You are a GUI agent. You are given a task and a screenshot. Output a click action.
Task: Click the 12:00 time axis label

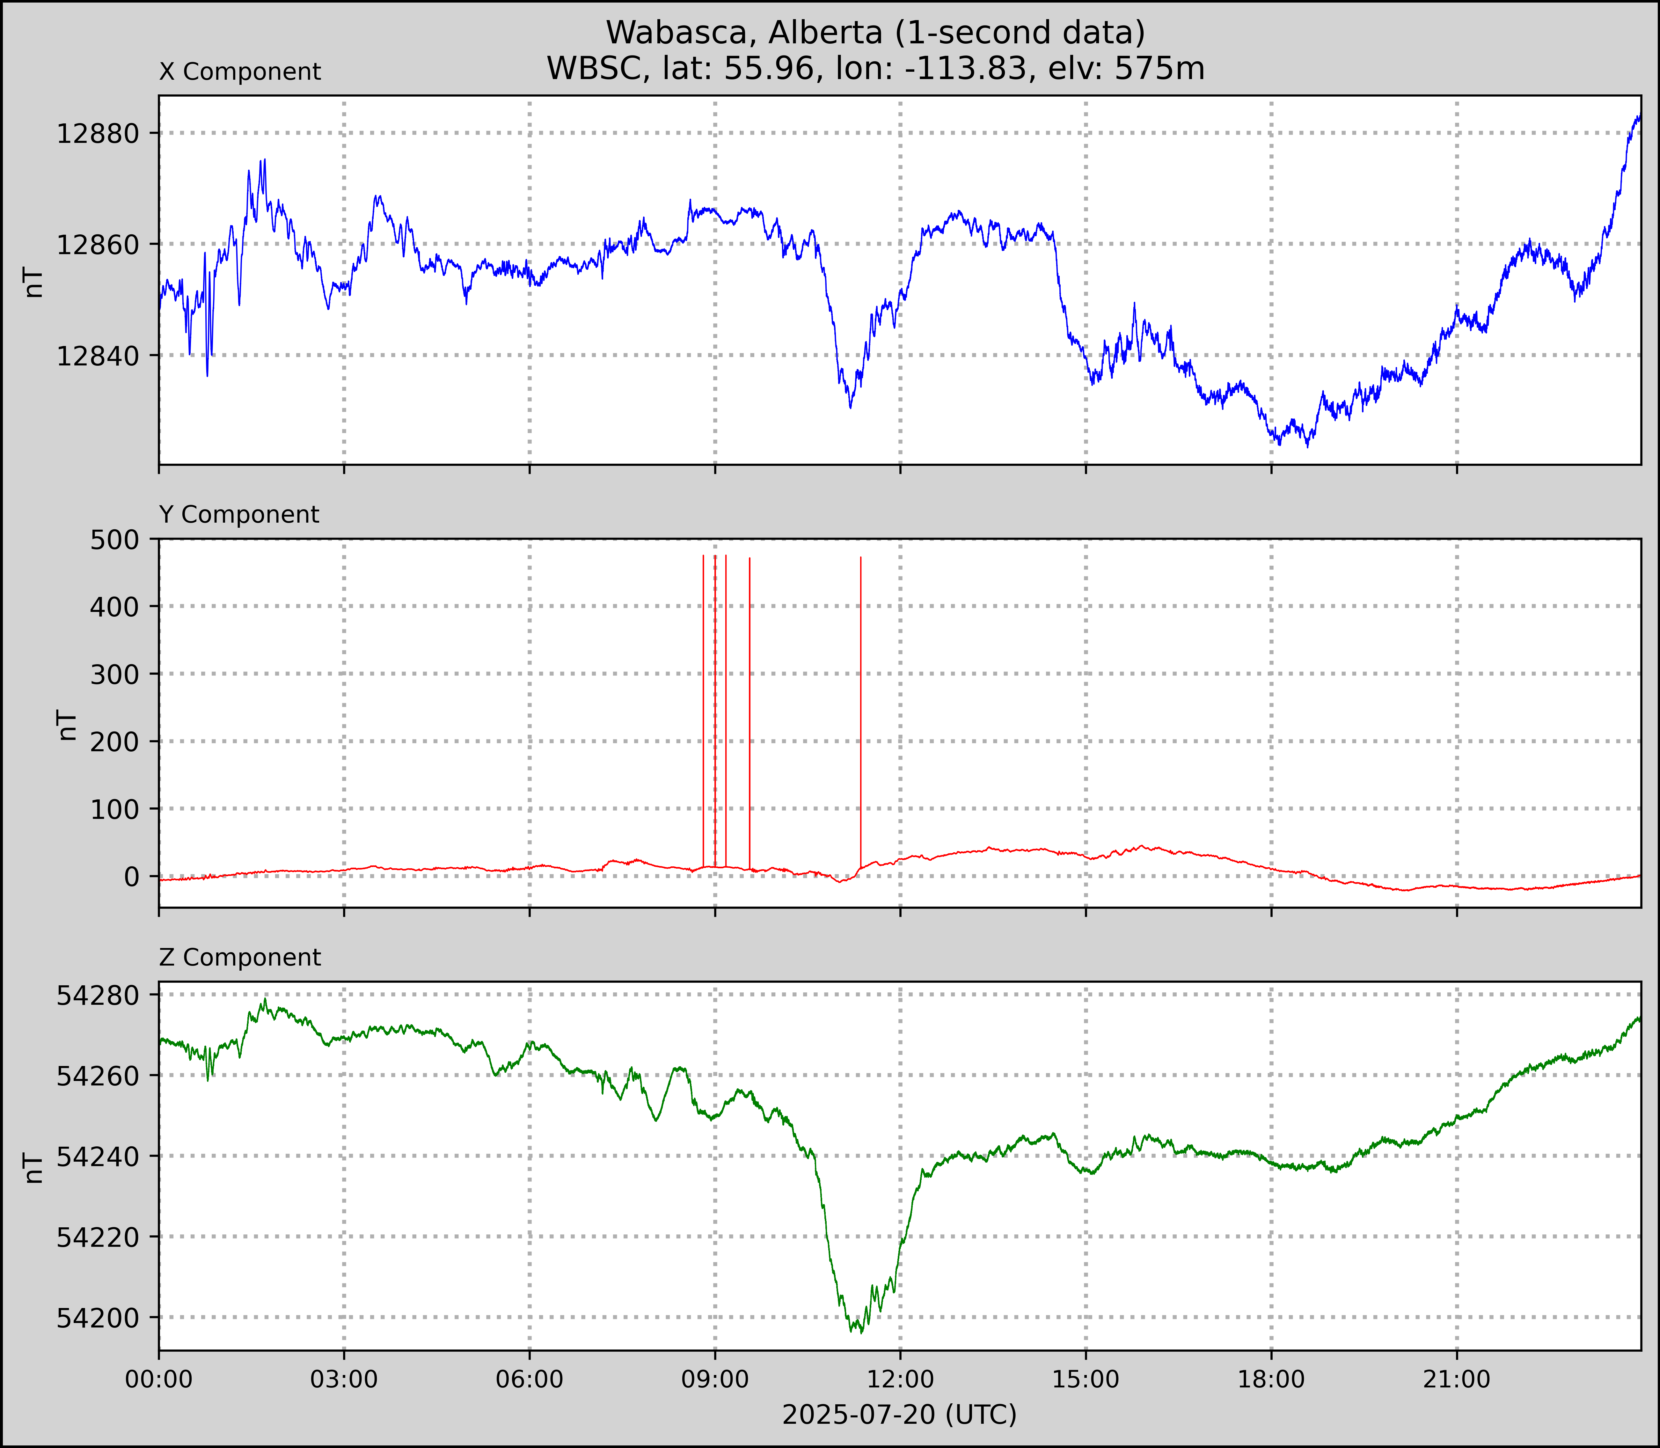pyautogui.click(x=901, y=1379)
